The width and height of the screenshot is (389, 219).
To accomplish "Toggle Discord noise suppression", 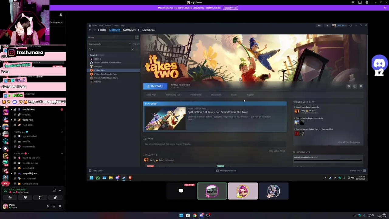I will 54,191.
